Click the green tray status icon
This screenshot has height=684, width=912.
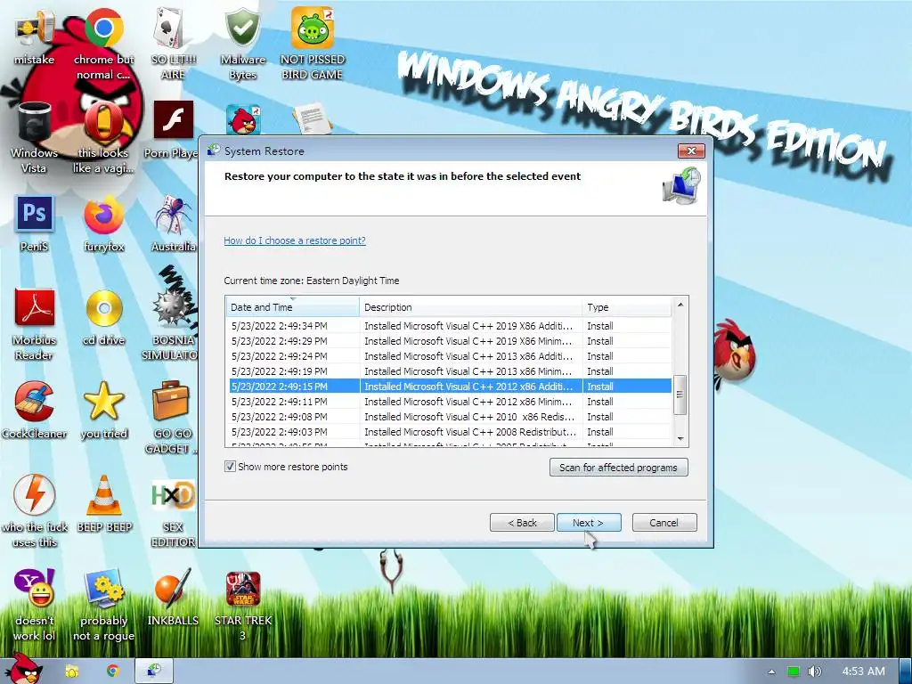(x=793, y=672)
